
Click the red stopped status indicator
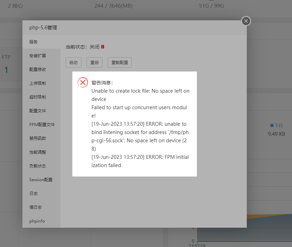(103, 47)
